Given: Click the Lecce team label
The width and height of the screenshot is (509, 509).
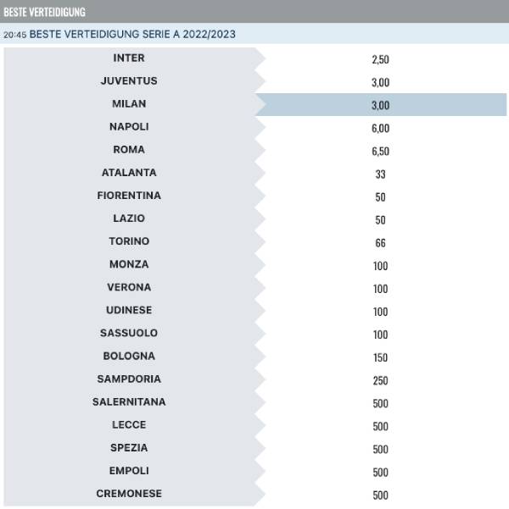Looking at the screenshot, I should point(129,424).
